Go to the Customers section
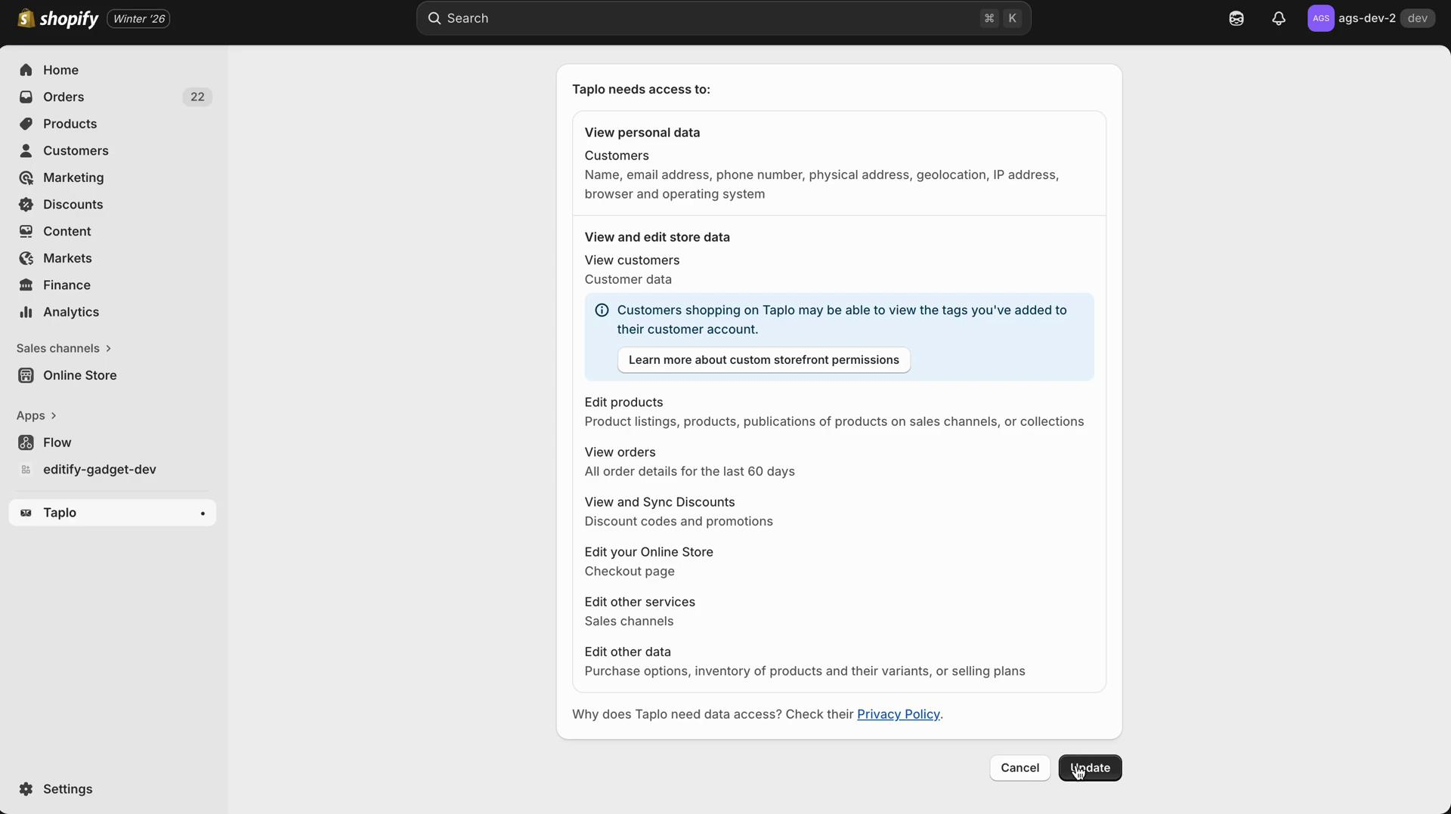Screen dimensions: 1451x814 coord(75,150)
